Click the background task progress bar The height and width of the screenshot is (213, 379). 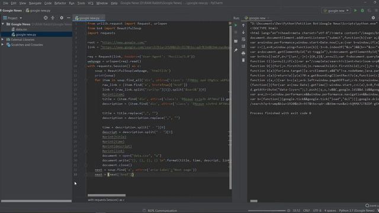coord(266,211)
